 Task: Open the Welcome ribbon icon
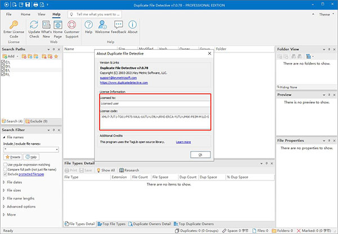[102, 25]
